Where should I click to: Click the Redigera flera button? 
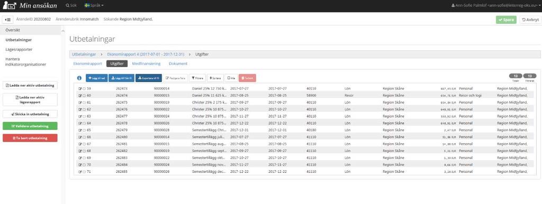pos(175,78)
